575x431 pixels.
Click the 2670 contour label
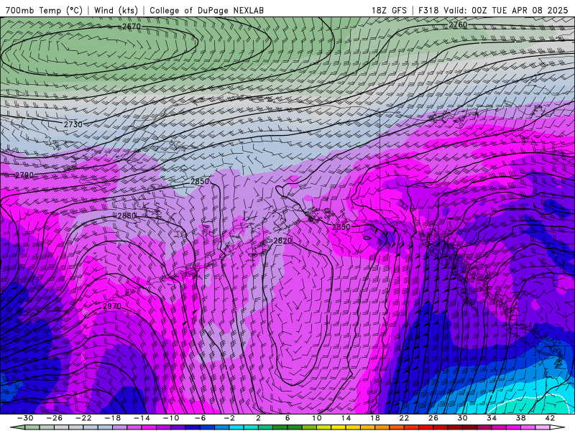[132, 27]
